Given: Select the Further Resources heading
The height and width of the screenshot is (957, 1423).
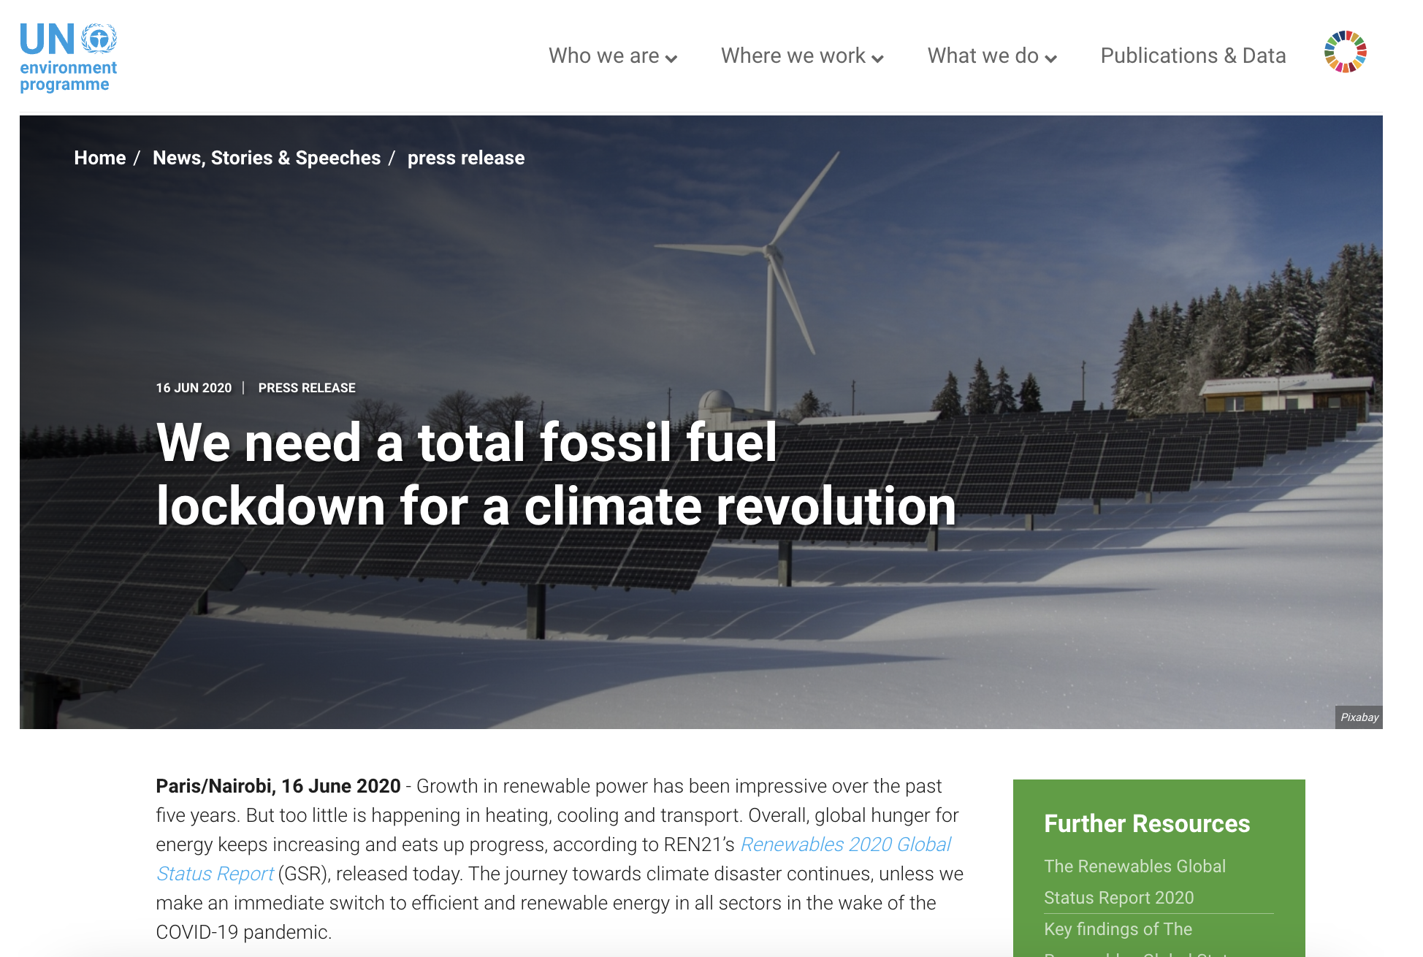Looking at the screenshot, I should (1147, 823).
